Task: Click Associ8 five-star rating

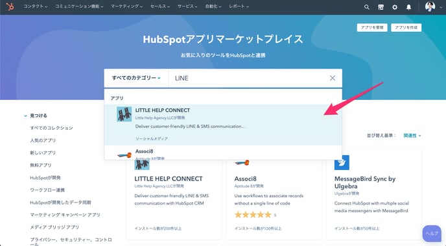Action: click(253, 215)
